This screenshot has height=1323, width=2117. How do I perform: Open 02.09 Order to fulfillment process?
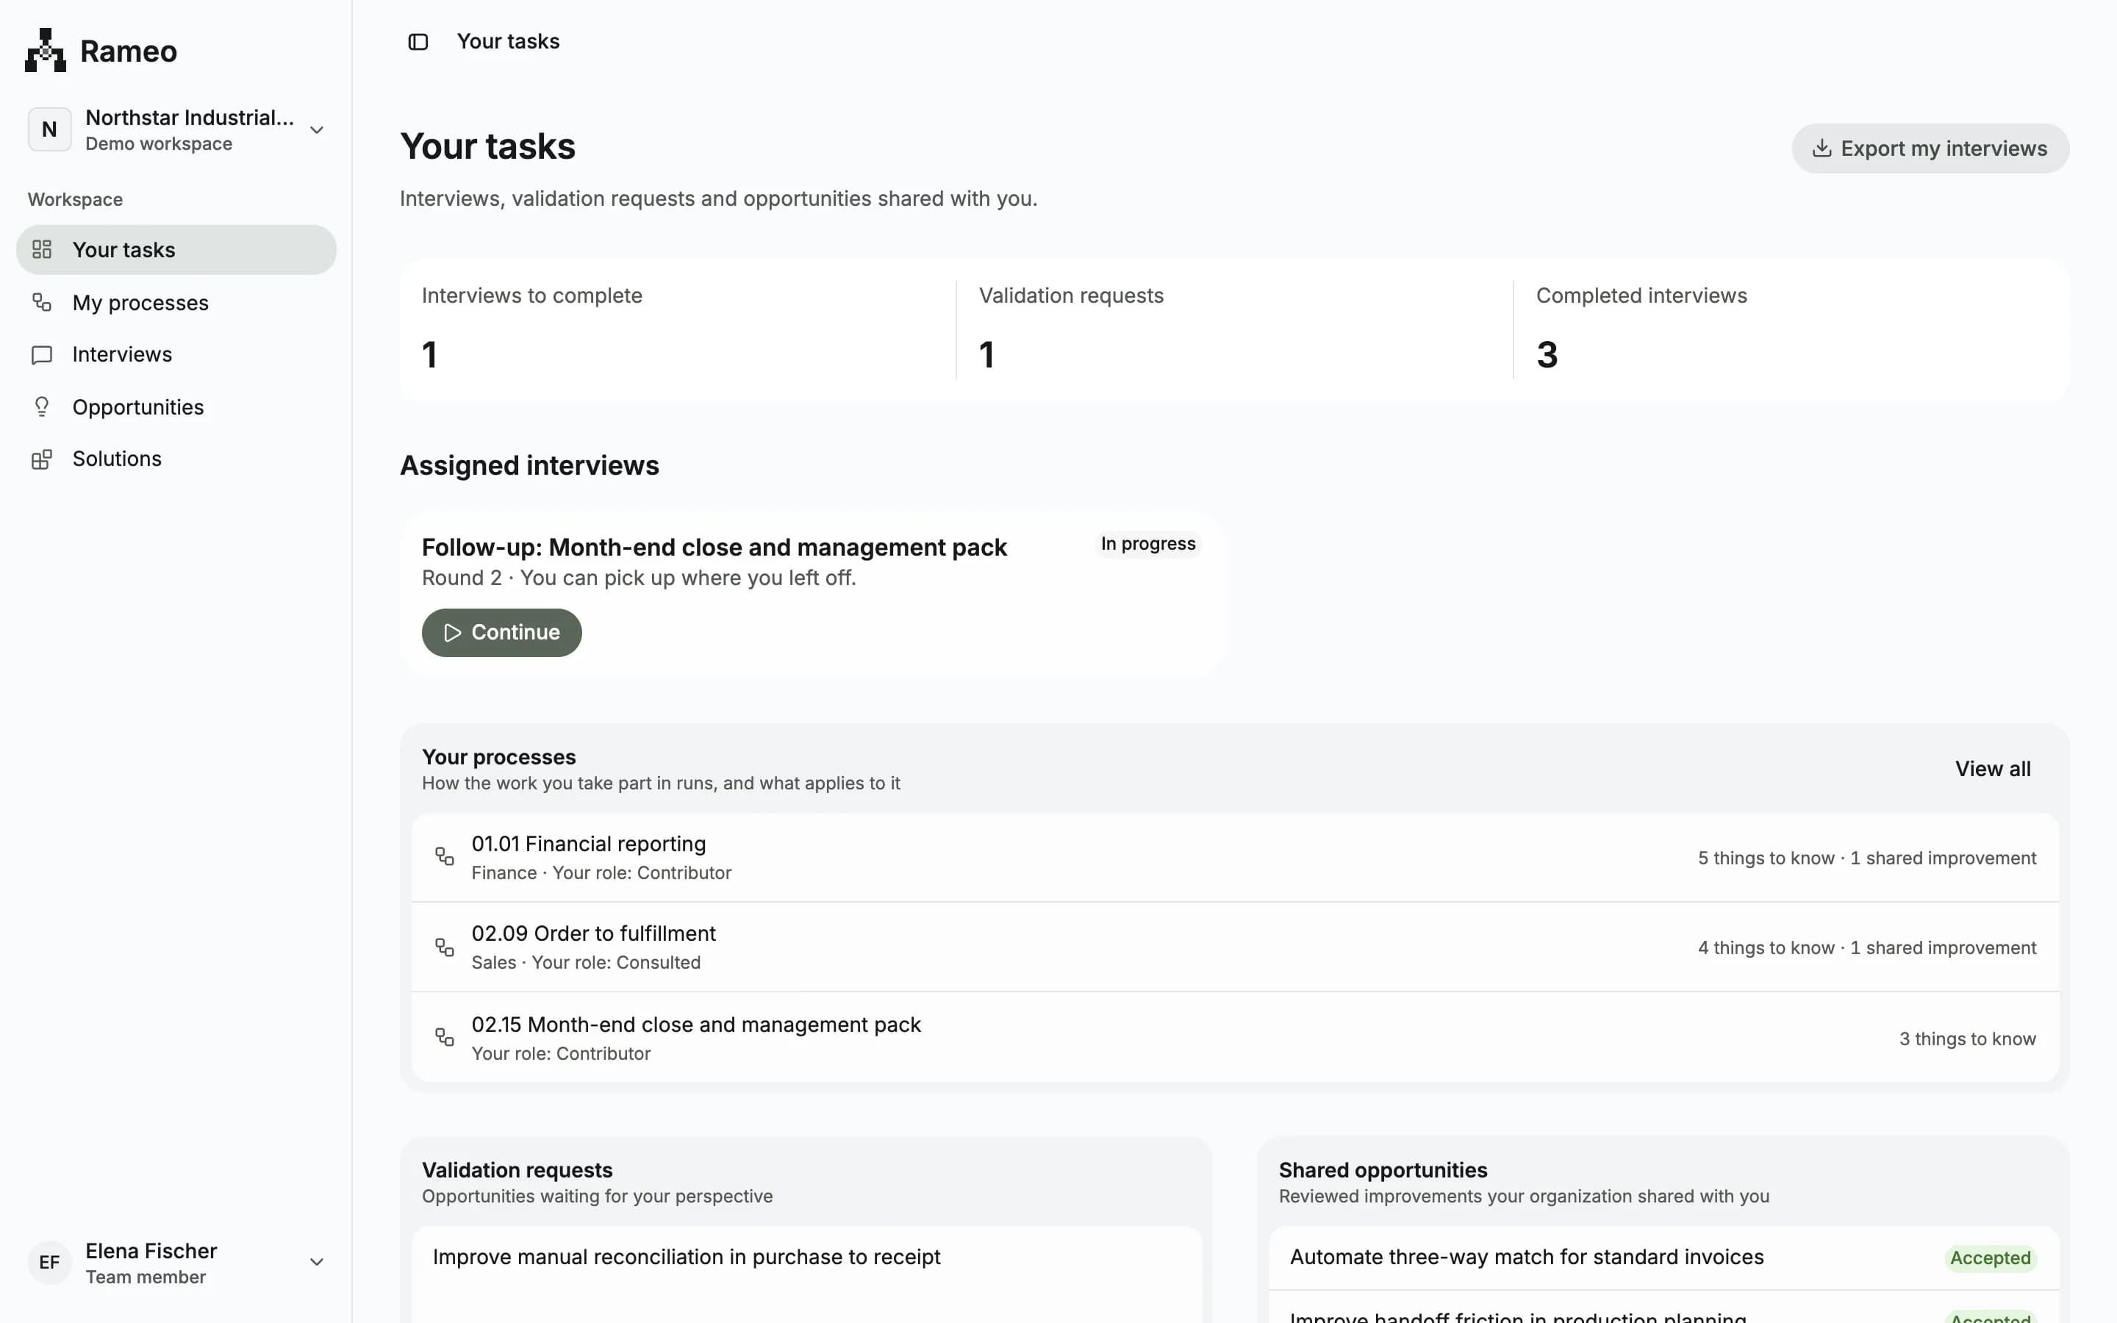(x=1234, y=947)
